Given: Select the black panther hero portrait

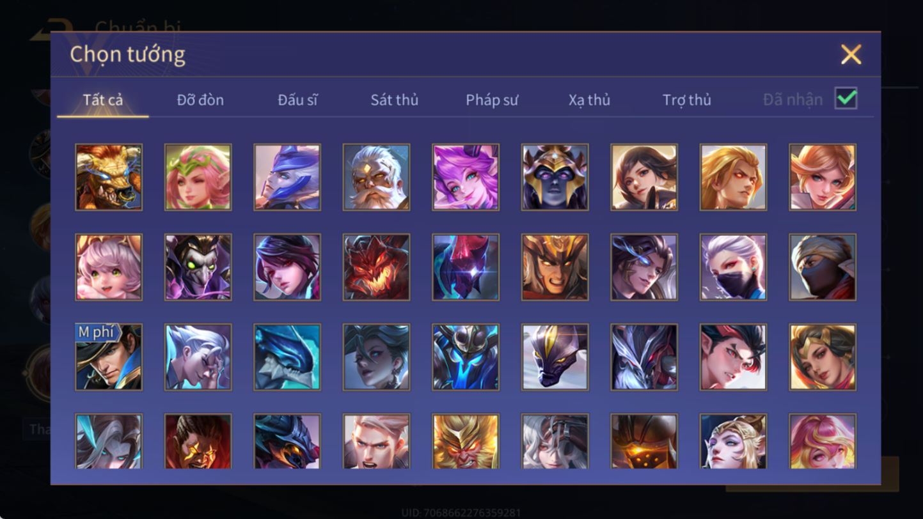Looking at the screenshot, I should [555, 357].
